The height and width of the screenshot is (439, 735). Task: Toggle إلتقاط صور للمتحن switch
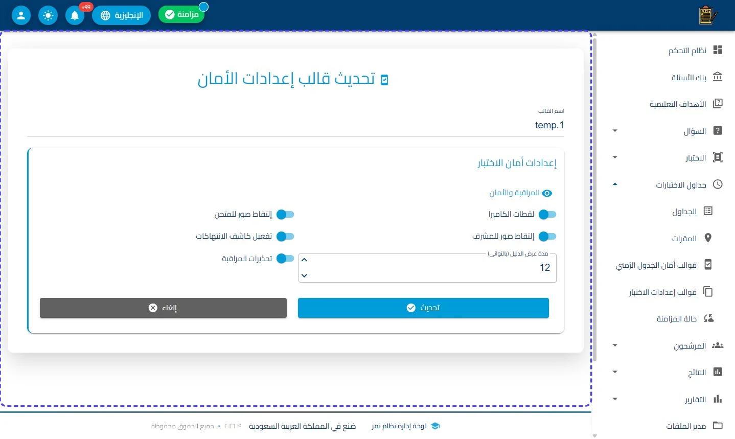285,214
